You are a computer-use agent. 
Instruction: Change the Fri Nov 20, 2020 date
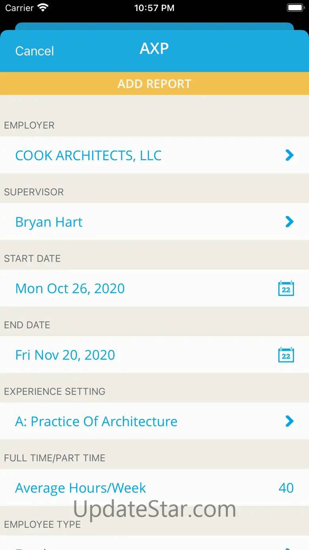click(x=65, y=355)
